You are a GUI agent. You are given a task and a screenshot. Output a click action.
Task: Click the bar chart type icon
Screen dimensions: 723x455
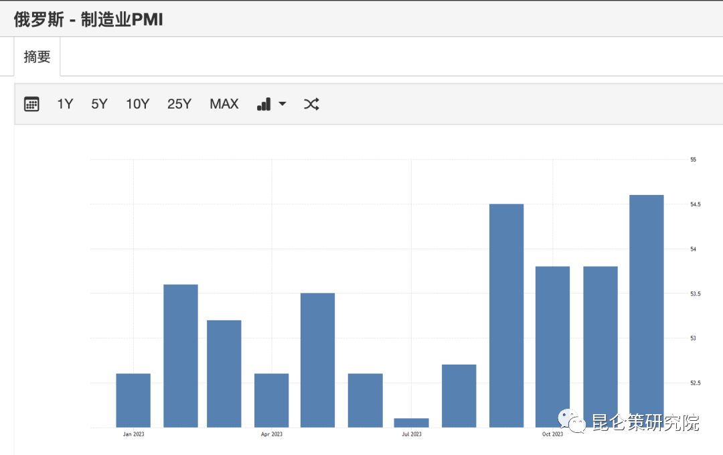coord(264,104)
